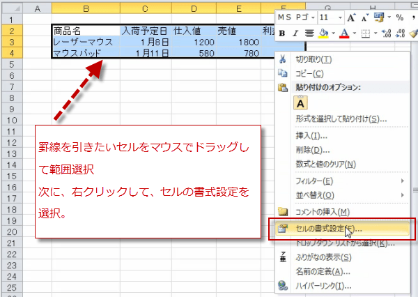The image size is (418, 297).
Task: Select row 10 header
Action: (x=12, y=120)
